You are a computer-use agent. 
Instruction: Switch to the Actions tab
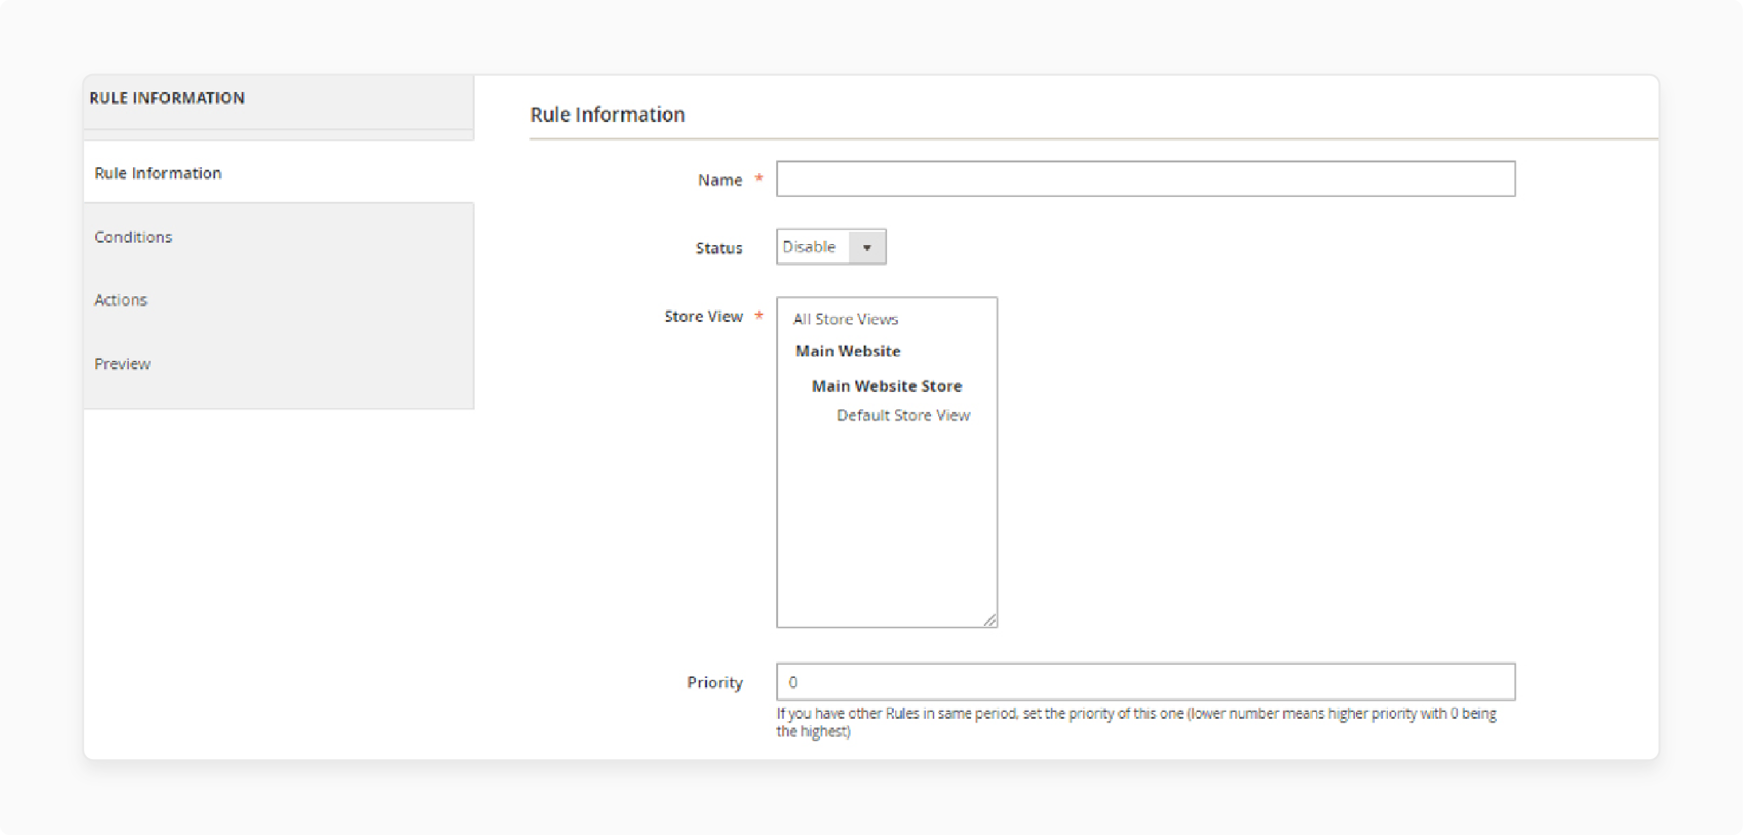click(x=278, y=300)
